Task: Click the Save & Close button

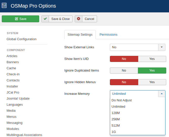Action: (x=57, y=19)
